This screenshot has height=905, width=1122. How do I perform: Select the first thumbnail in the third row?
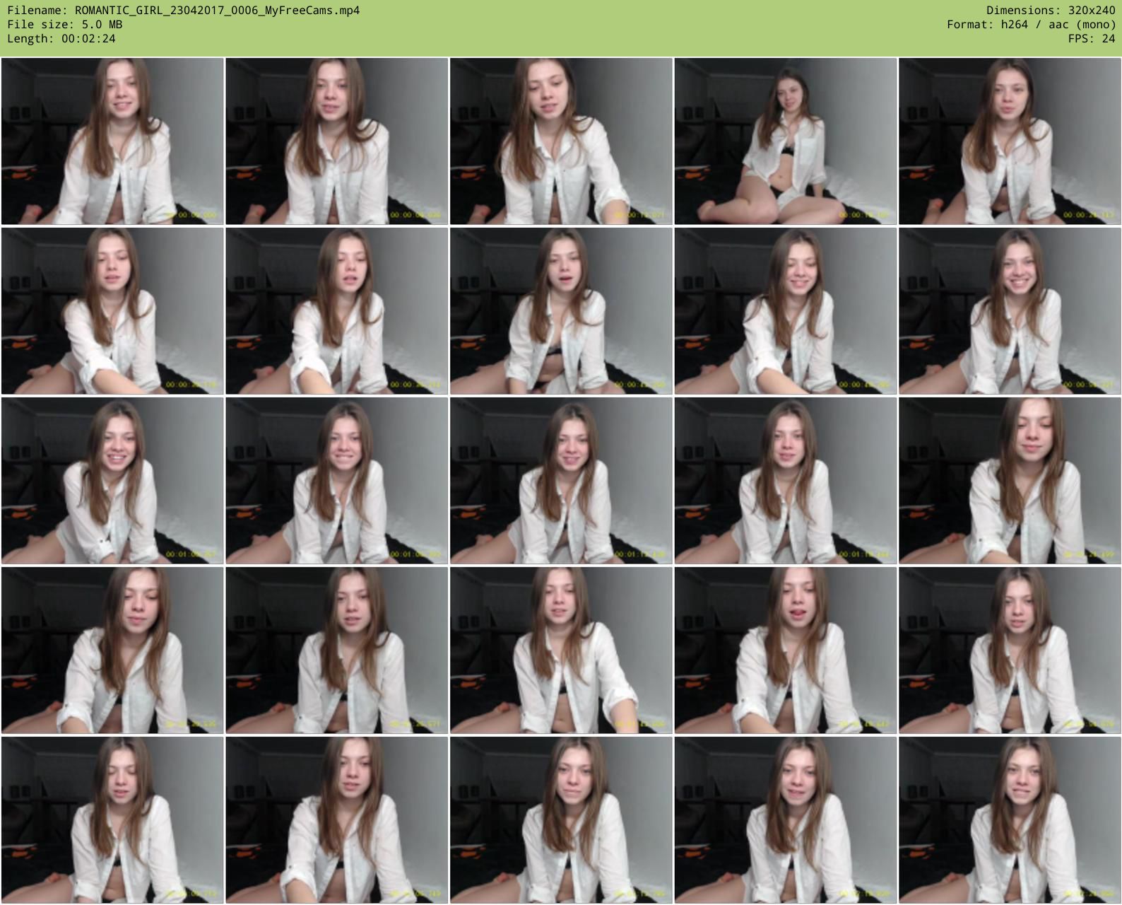(112, 481)
